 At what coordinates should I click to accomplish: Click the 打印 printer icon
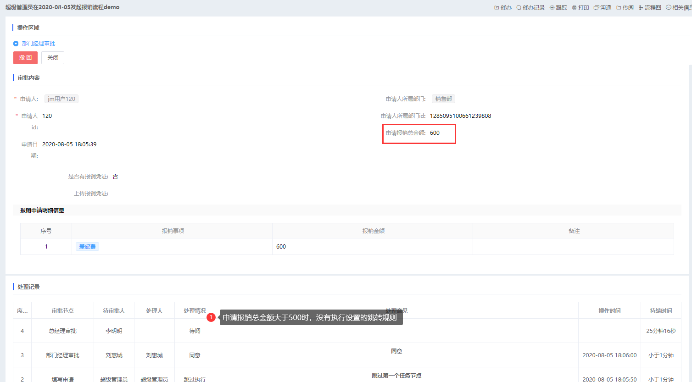coord(574,8)
